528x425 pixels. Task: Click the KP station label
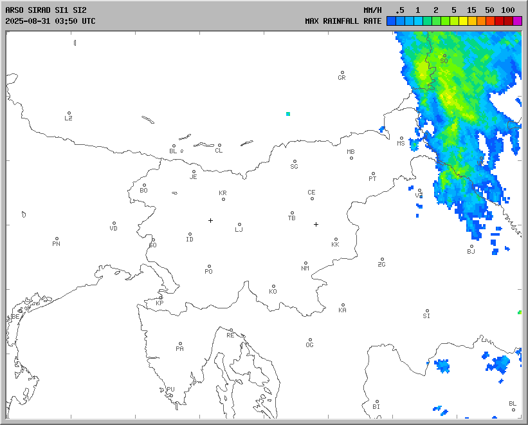point(159,303)
